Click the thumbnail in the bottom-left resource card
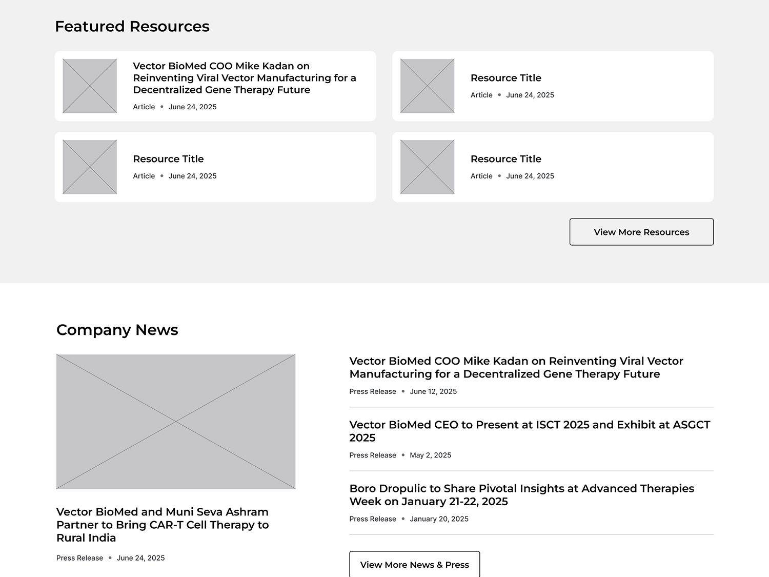Screen dimensions: 769x577 click(x=90, y=167)
